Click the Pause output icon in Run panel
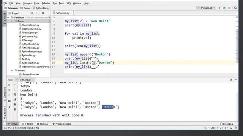 point(9,95)
